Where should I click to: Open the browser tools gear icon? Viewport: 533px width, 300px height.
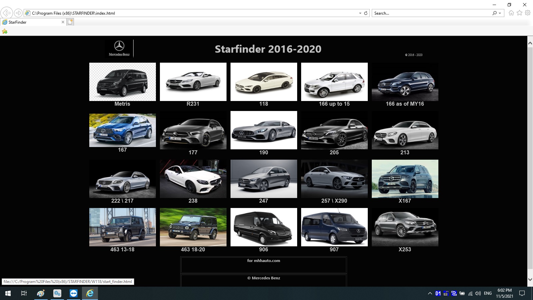(x=528, y=13)
